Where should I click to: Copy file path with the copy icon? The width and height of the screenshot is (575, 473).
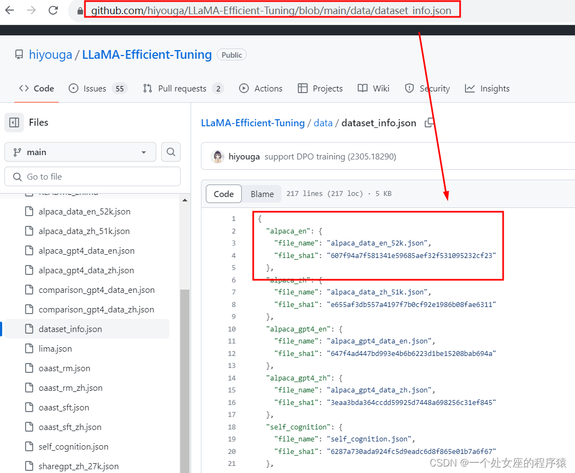tap(429, 123)
